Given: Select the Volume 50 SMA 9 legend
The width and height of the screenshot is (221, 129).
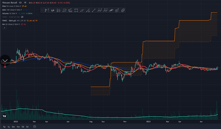Looking at the screenshot, I should pyautogui.click(x=9, y=13).
